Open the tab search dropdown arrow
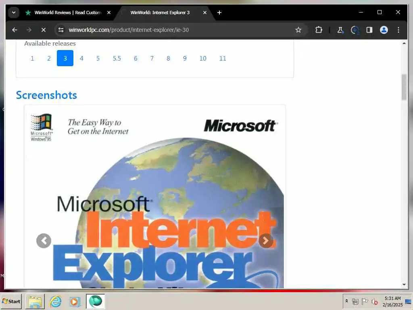This screenshot has height=310, width=413. click(x=14, y=13)
